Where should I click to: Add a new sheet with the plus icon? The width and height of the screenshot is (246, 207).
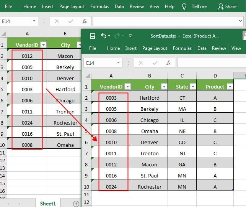click(76, 204)
